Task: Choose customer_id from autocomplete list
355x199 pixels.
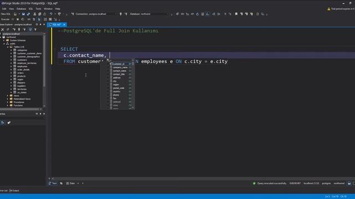Action: [x=120, y=64]
